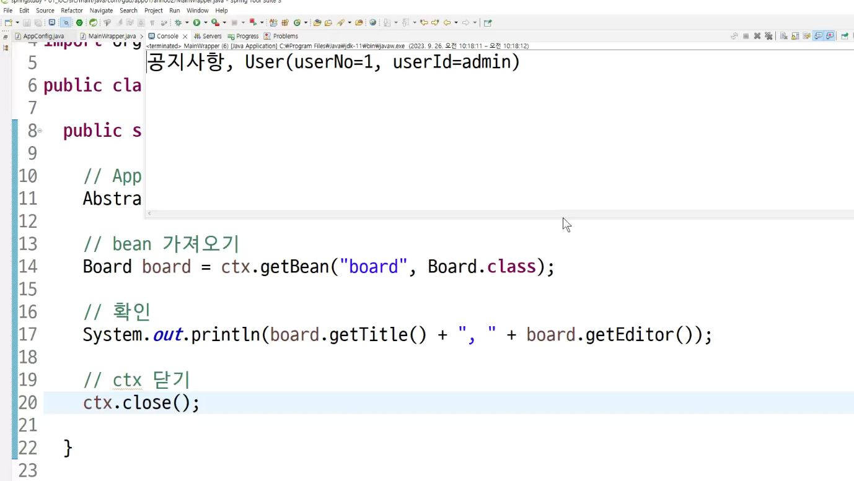Open the web browser globe icon
This screenshot has height=481, width=854.
pos(373,23)
